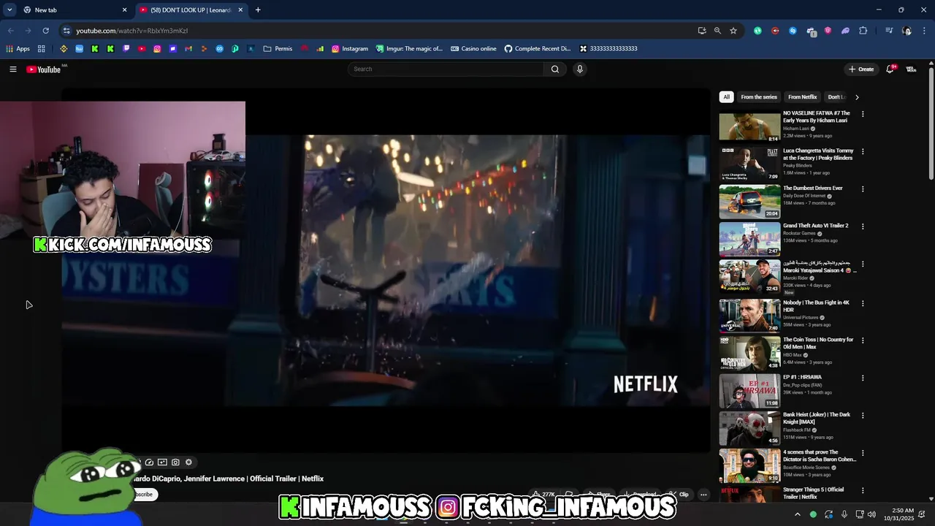Open the YouTube hamburger guide menu
The height and width of the screenshot is (526, 935).
(13, 69)
